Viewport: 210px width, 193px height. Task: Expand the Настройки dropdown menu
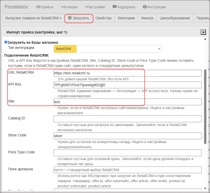[x=95, y=7]
